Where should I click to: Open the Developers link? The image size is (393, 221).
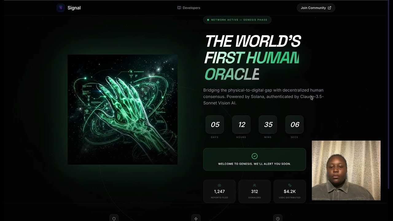[x=189, y=8]
